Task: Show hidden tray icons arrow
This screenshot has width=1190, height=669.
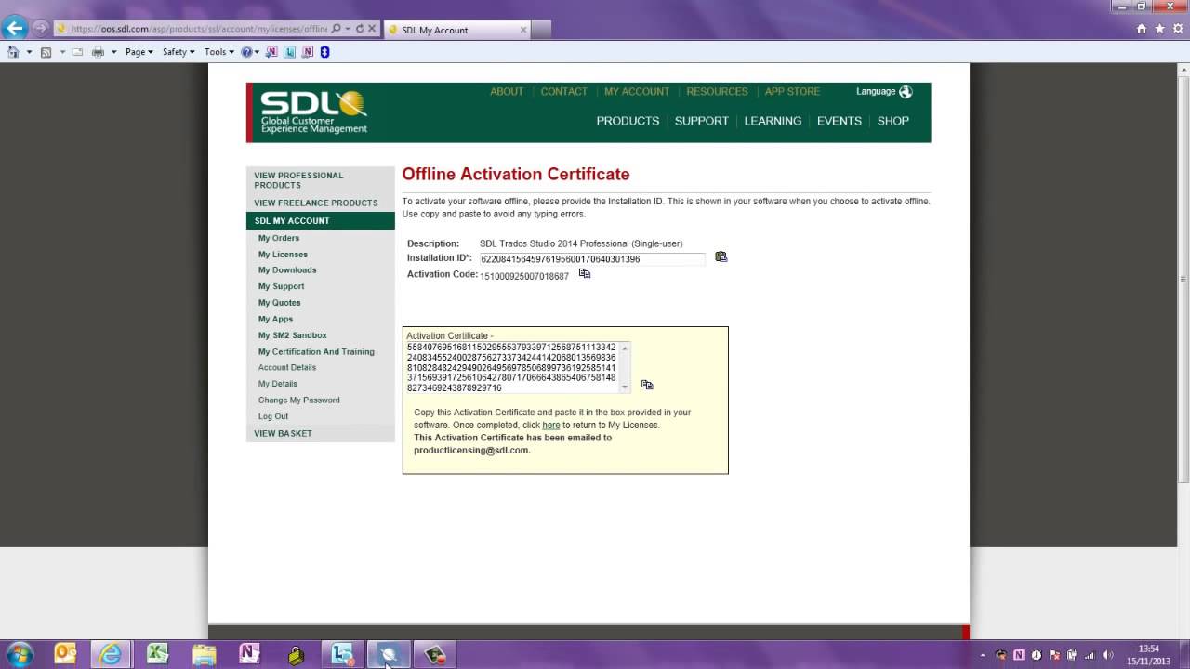Action: pos(983,655)
